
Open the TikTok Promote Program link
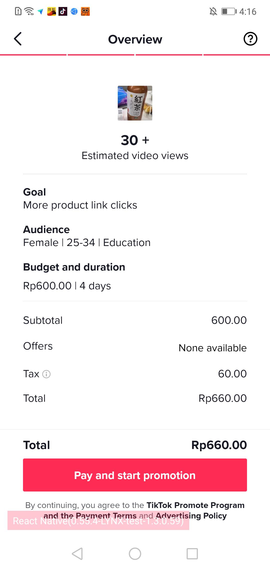click(x=195, y=505)
